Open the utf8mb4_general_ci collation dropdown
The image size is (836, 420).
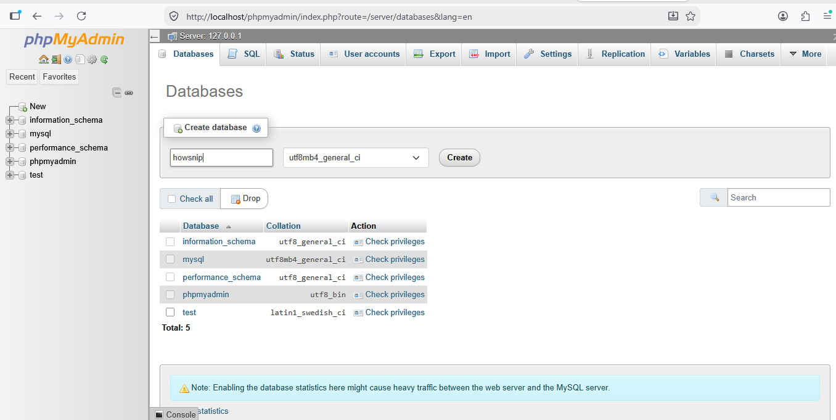click(356, 157)
